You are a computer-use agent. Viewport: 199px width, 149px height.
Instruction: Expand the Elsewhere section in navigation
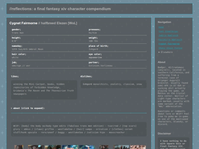pyautogui.click(x=165, y=52)
